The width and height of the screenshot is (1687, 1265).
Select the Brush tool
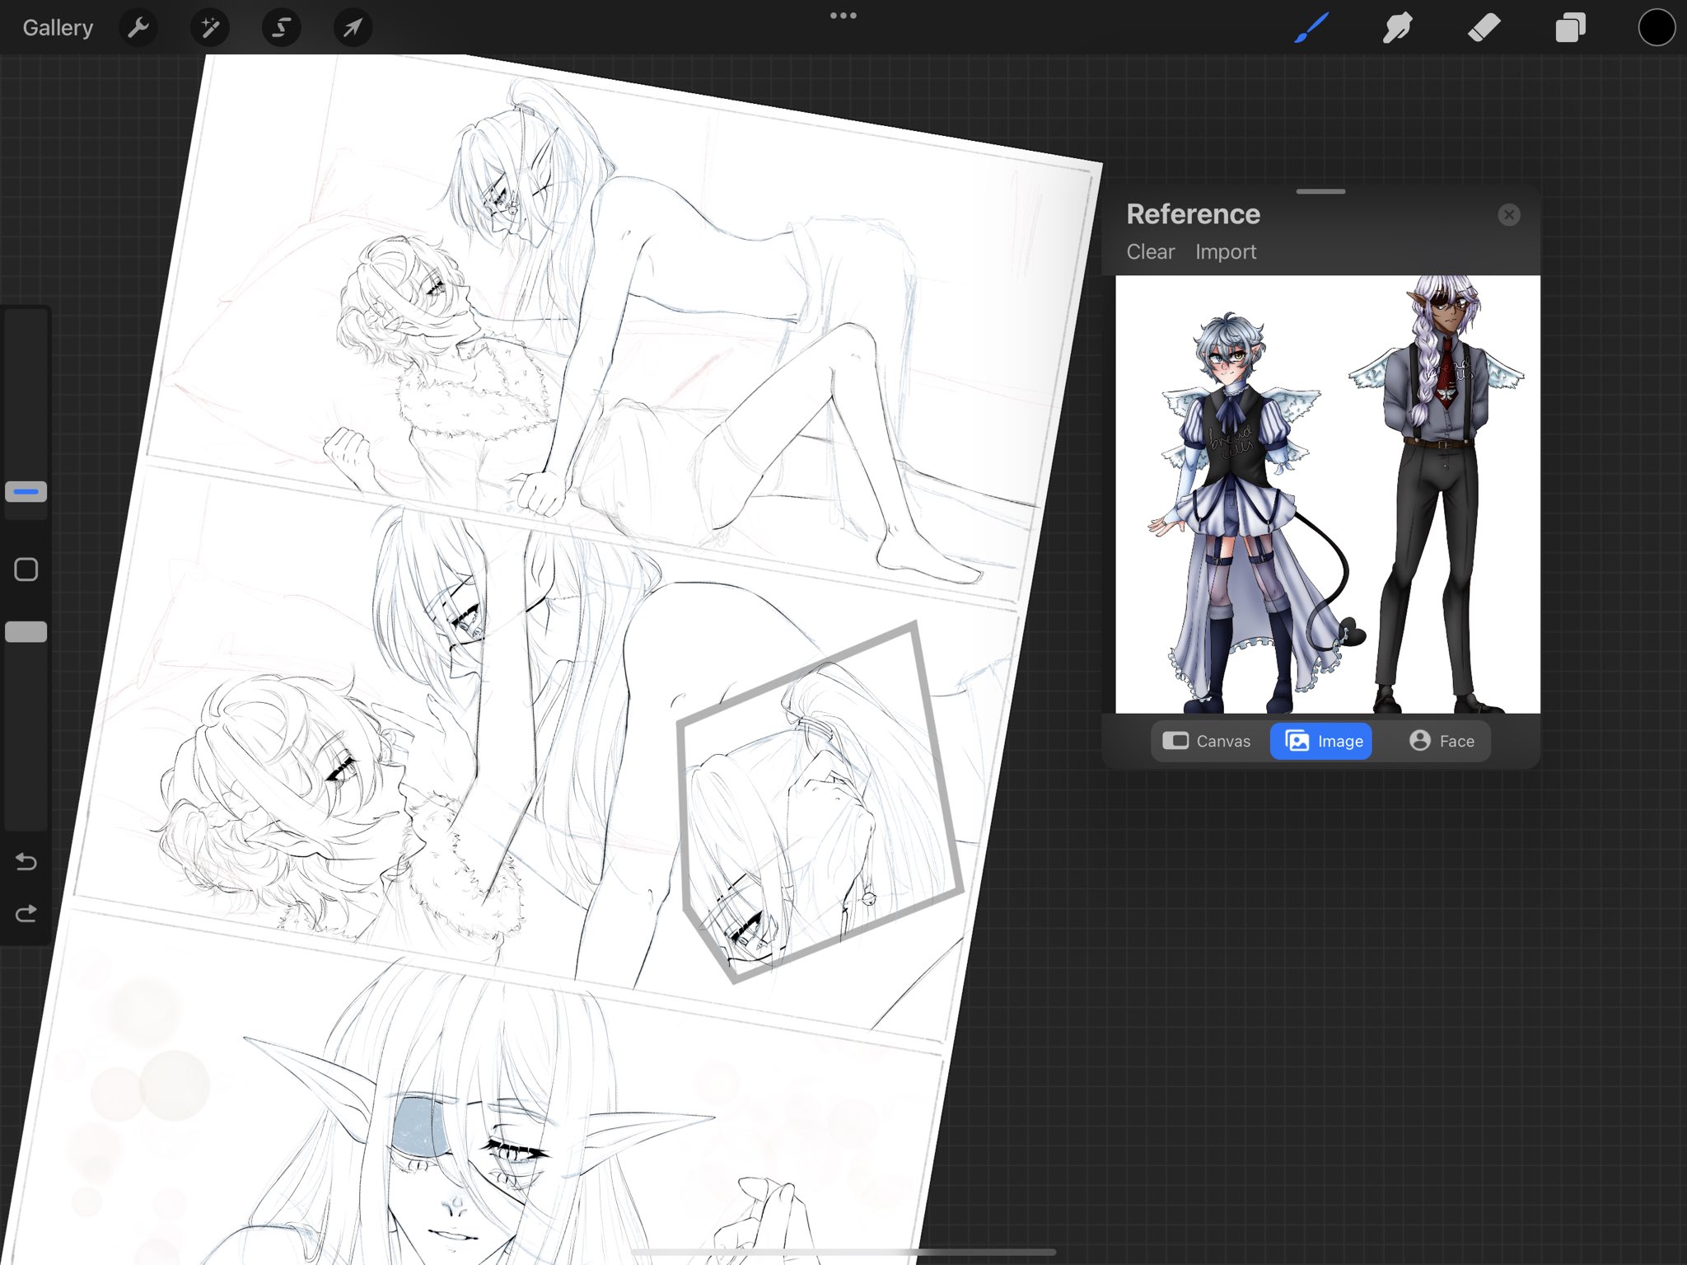(1311, 28)
